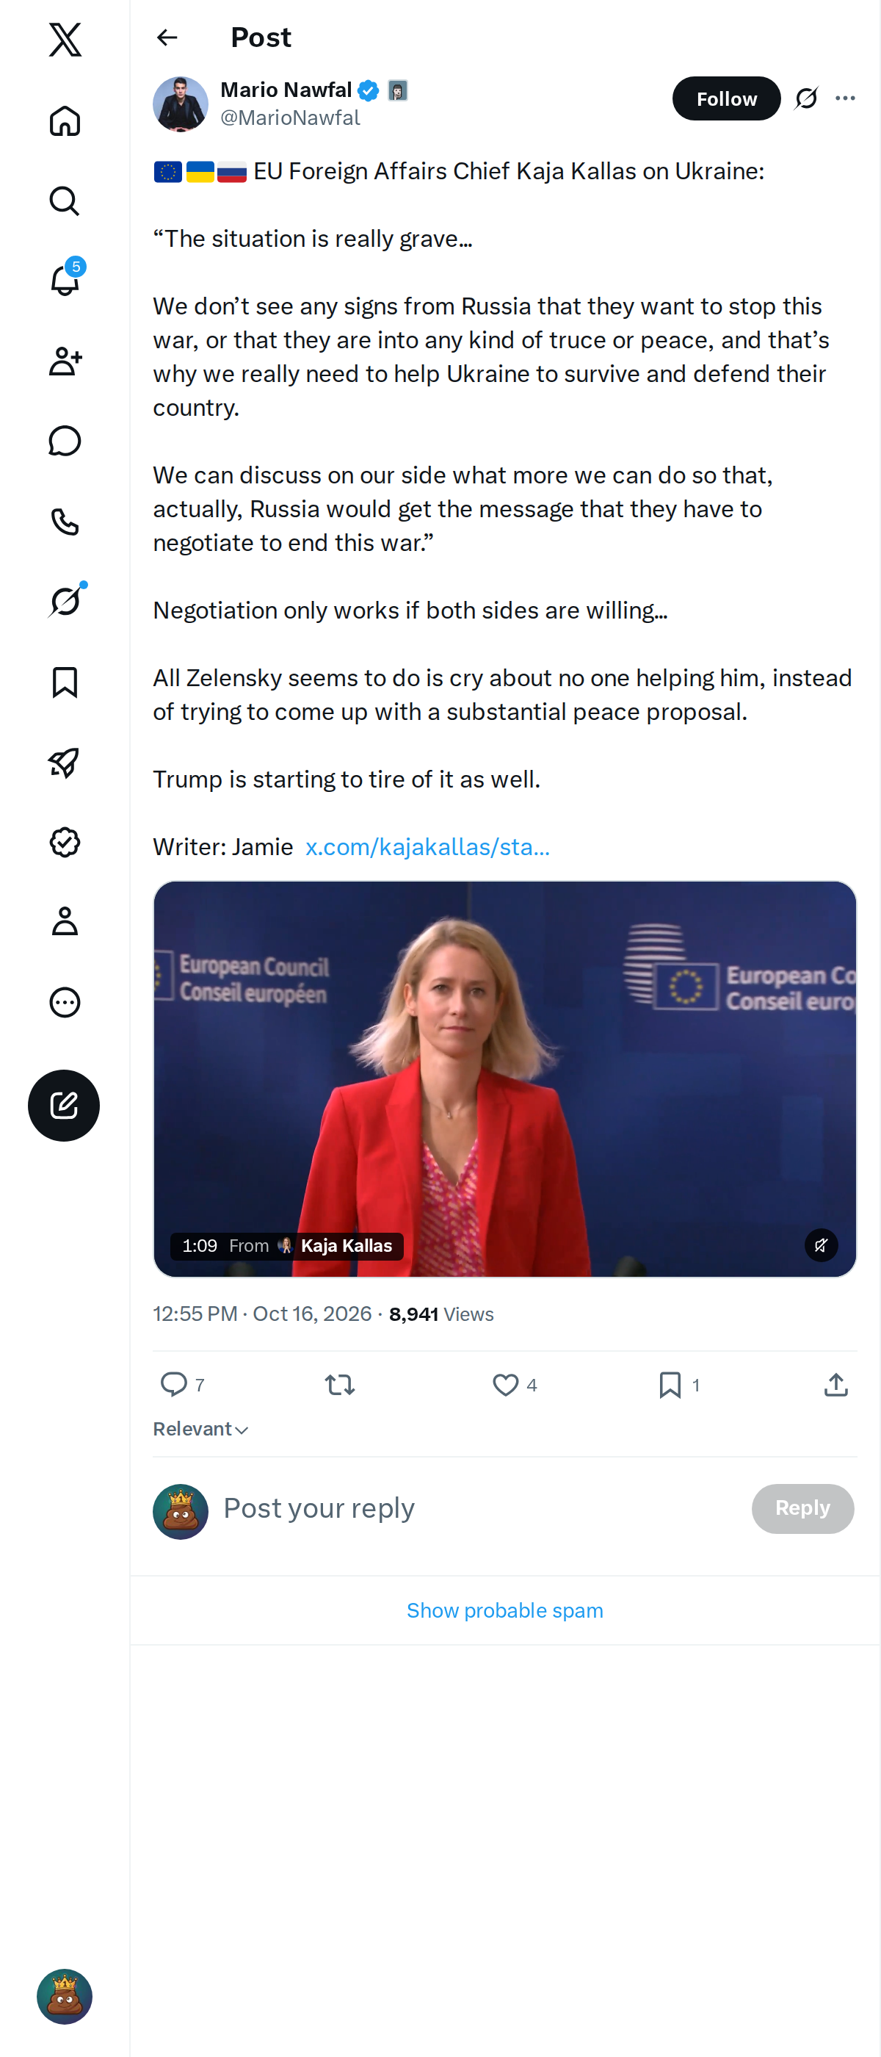The height and width of the screenshot is (2057, 881).
Task: Focus the Post your reply field
Action: pyautogui.click(x=479, y=1507)
